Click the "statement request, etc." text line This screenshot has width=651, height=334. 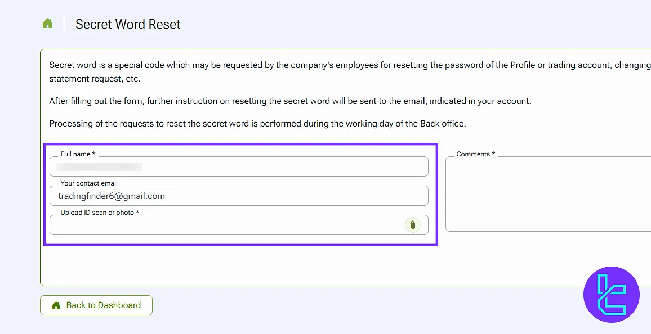pos(95,79)
